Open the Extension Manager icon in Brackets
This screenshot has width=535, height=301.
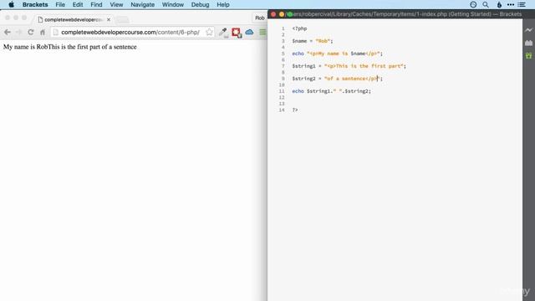[528, 43]
